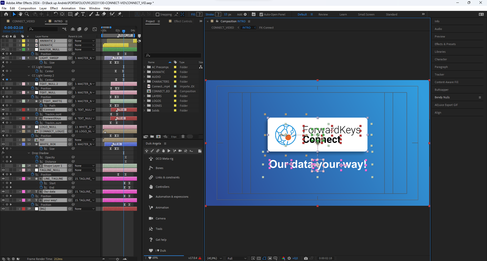The height and width of the screenshot is (261, 487).
Task: Expand the AC Precomps folder
Action: pos(145,67)
